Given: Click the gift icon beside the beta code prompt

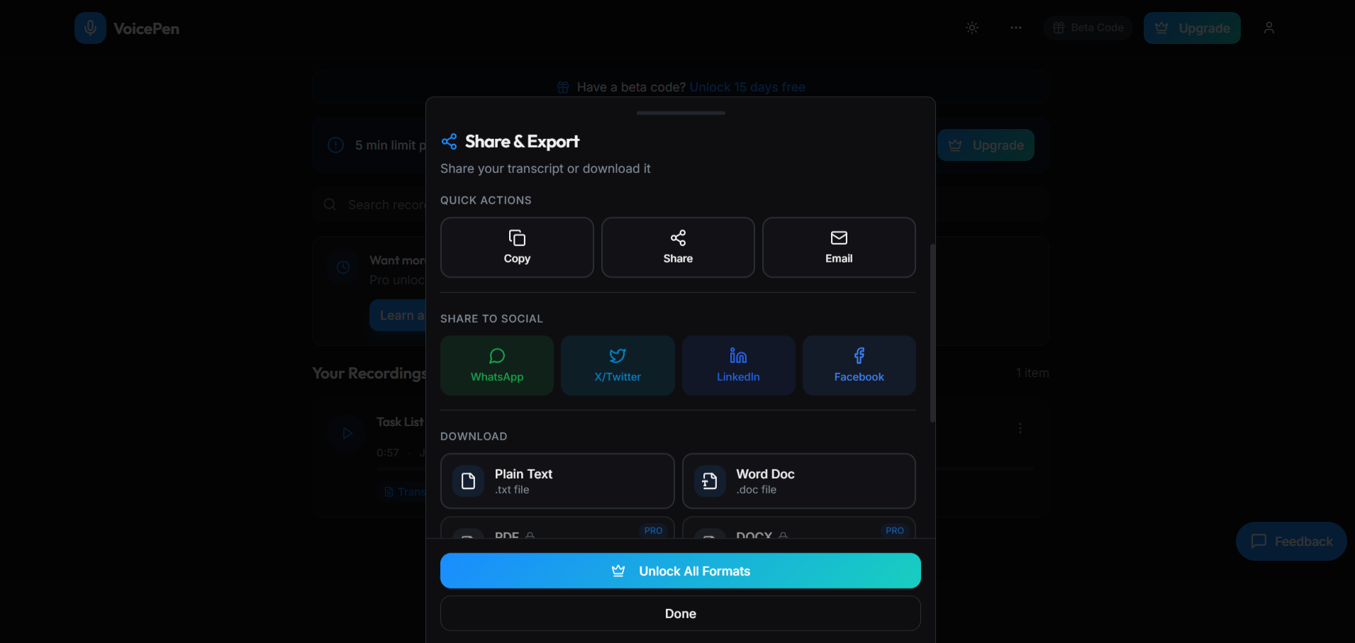Looking at the screenshot, I should click(563, 87).
